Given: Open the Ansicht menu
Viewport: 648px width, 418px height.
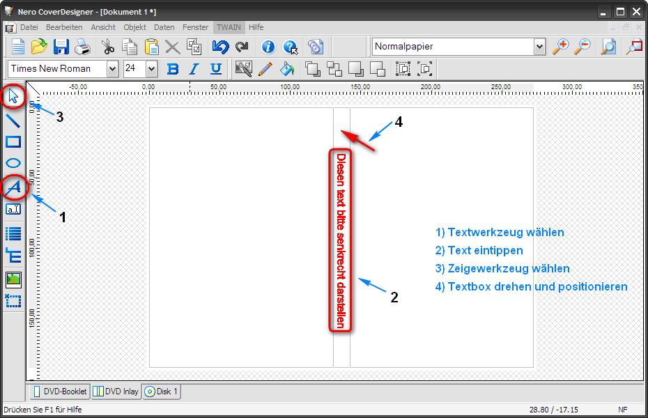Looking at the screenshot, I should click(103, 27).
